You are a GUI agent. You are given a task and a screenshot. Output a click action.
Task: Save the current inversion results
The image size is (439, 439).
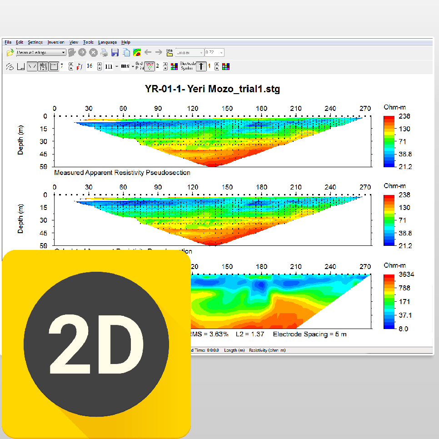point(115,52)
